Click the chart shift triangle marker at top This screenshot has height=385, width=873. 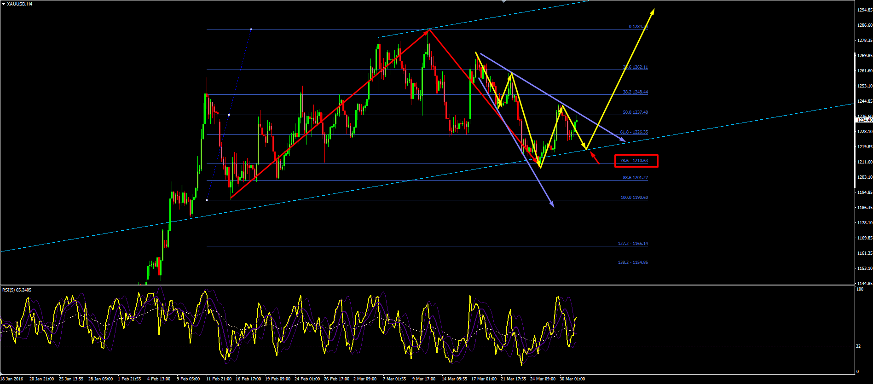pos(504,1)
